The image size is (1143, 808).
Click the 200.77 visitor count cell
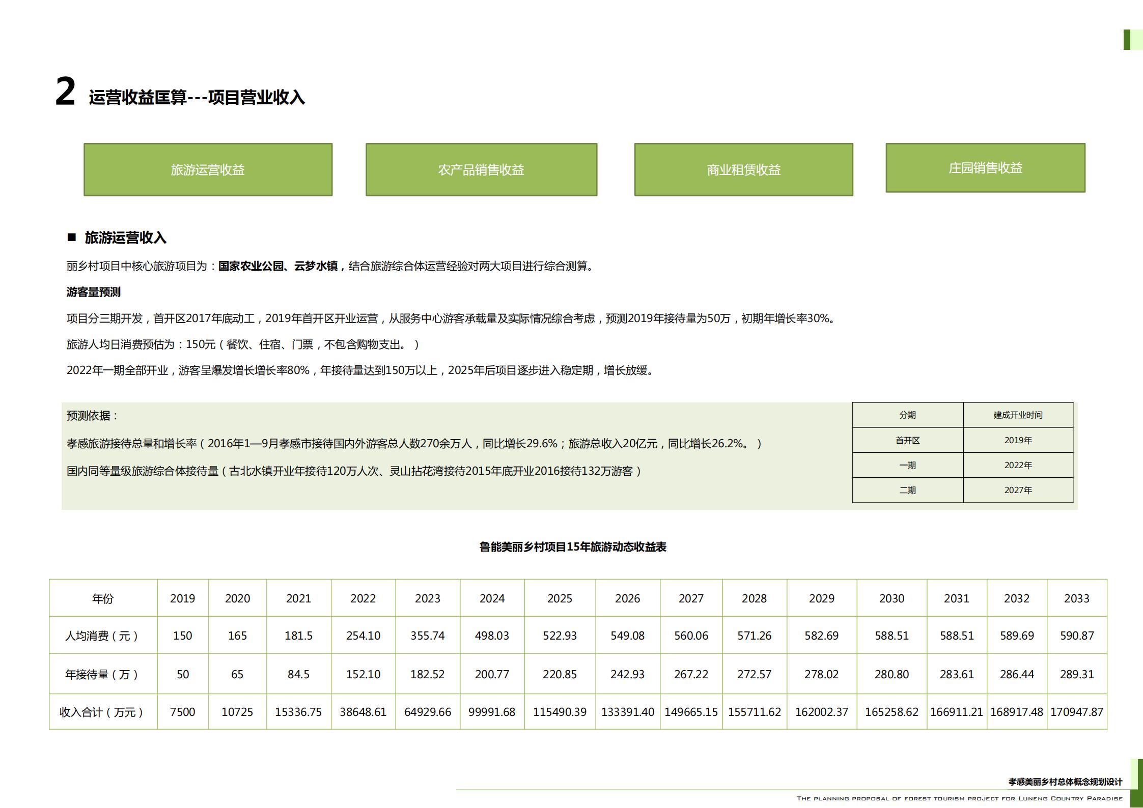coord(492,674)
